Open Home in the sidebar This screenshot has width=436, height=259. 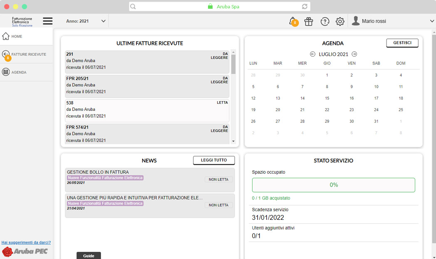17,37
